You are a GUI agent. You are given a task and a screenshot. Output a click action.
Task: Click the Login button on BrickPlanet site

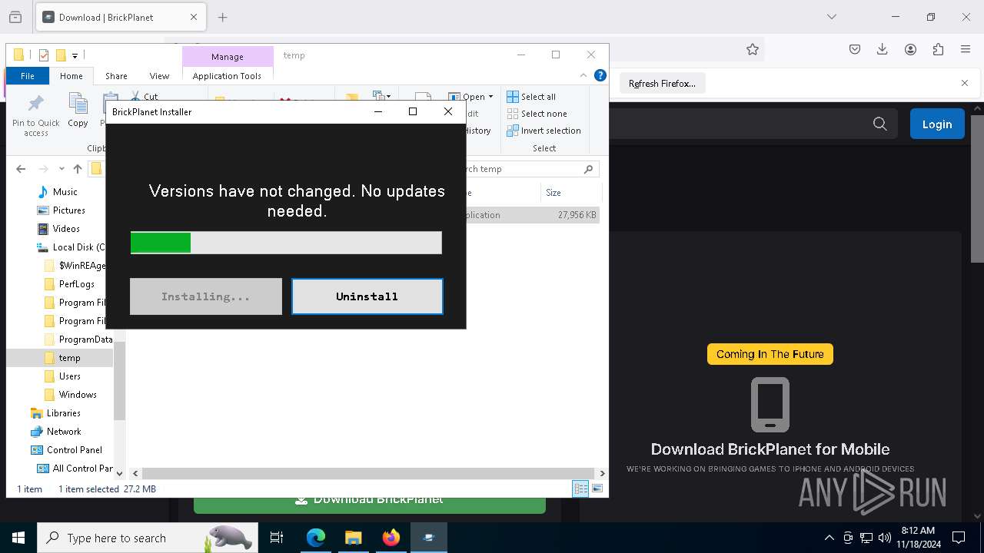937,124
